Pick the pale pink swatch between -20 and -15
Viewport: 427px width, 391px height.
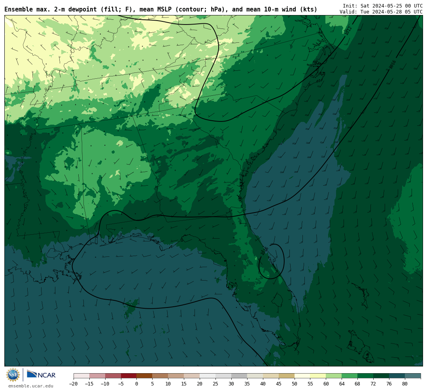(81, 376)
